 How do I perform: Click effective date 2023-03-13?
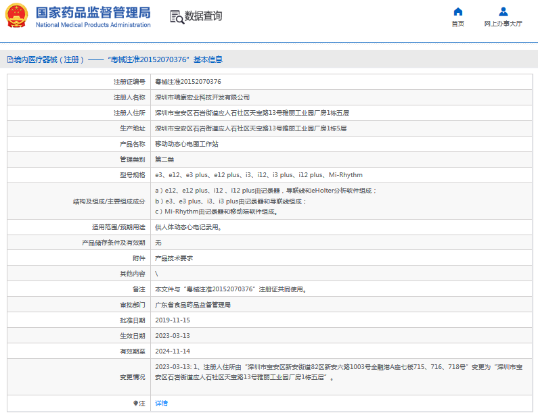(173, 336)
